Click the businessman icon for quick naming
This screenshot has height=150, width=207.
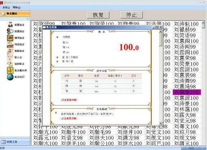click(10, 25)
